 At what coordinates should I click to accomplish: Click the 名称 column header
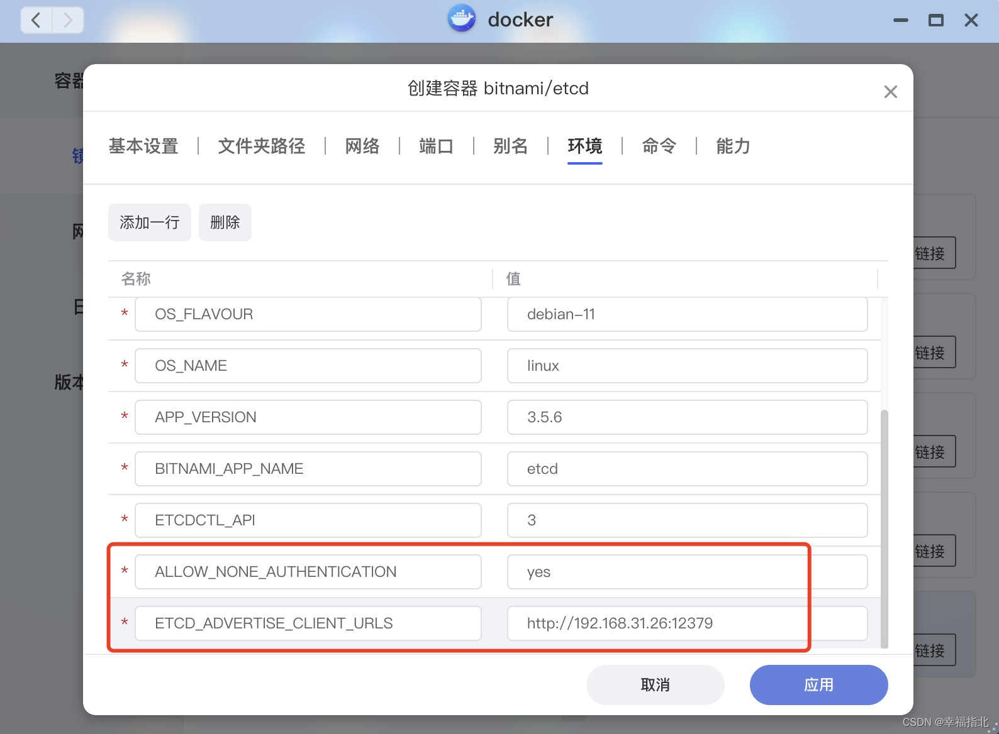click(x=136, y=278)
